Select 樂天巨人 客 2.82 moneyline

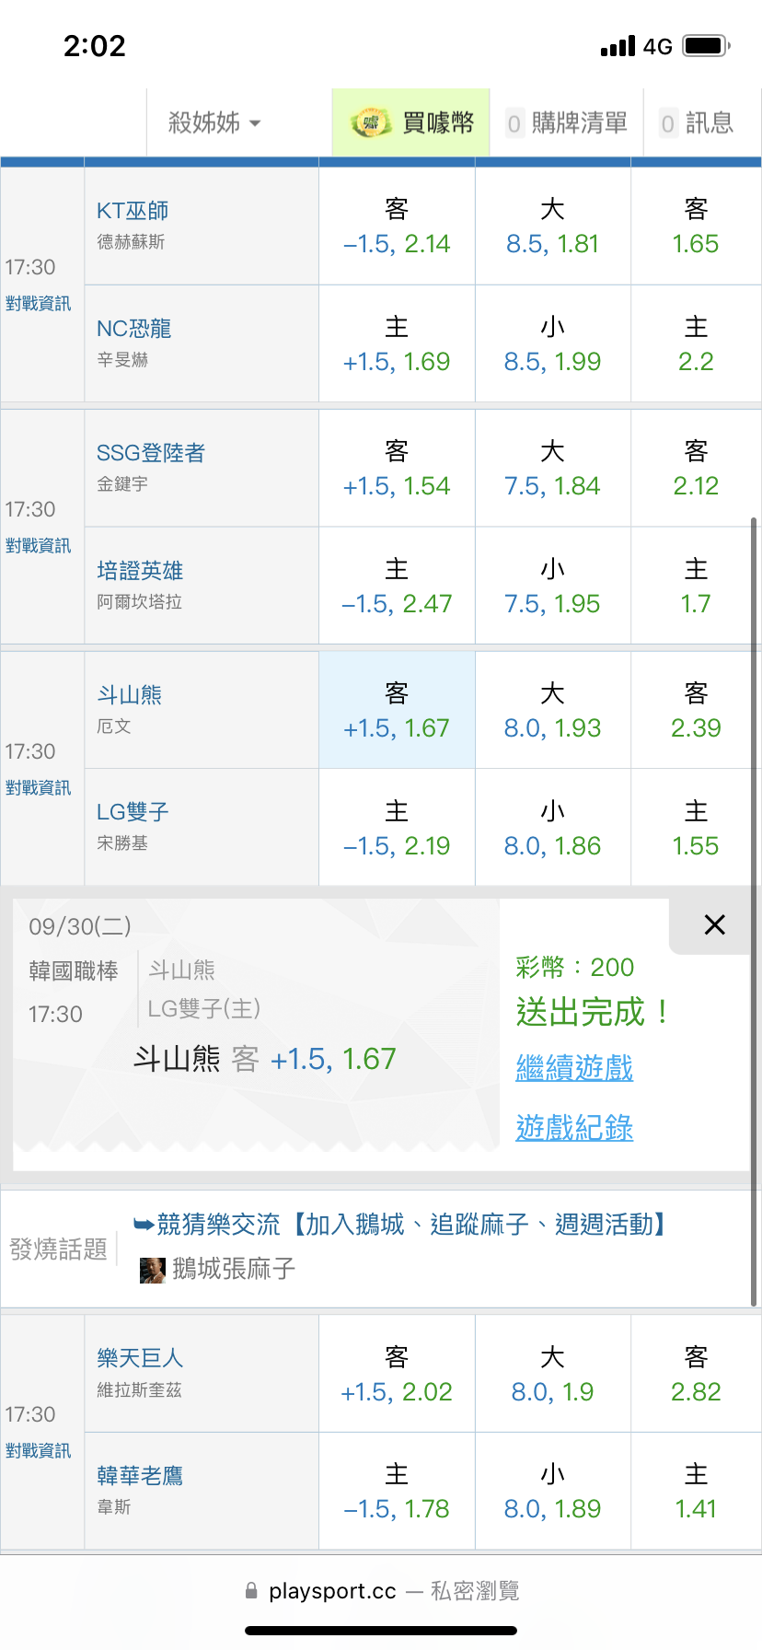696,1375
